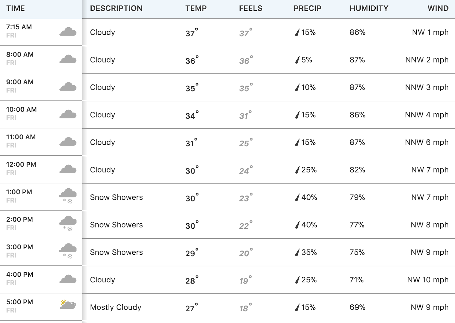Click the cloudy icon for 7:15 AM

(68, 32)
